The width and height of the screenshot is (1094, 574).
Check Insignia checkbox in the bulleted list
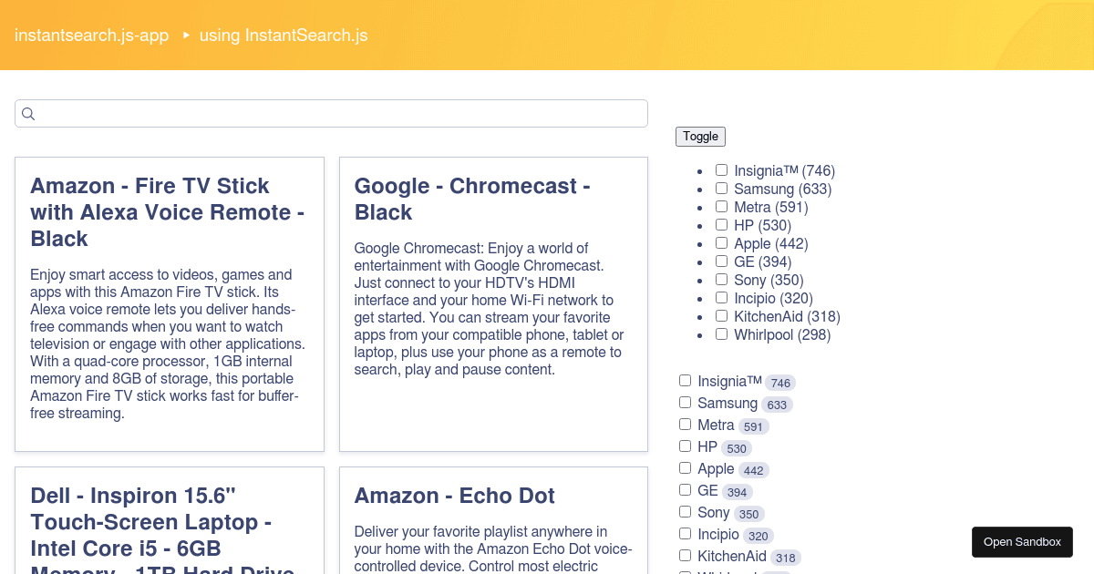pyautogui.click(x=721, y=170)
